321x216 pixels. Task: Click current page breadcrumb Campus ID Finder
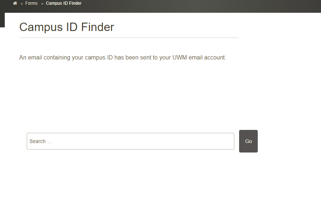[x=64, y=3]
